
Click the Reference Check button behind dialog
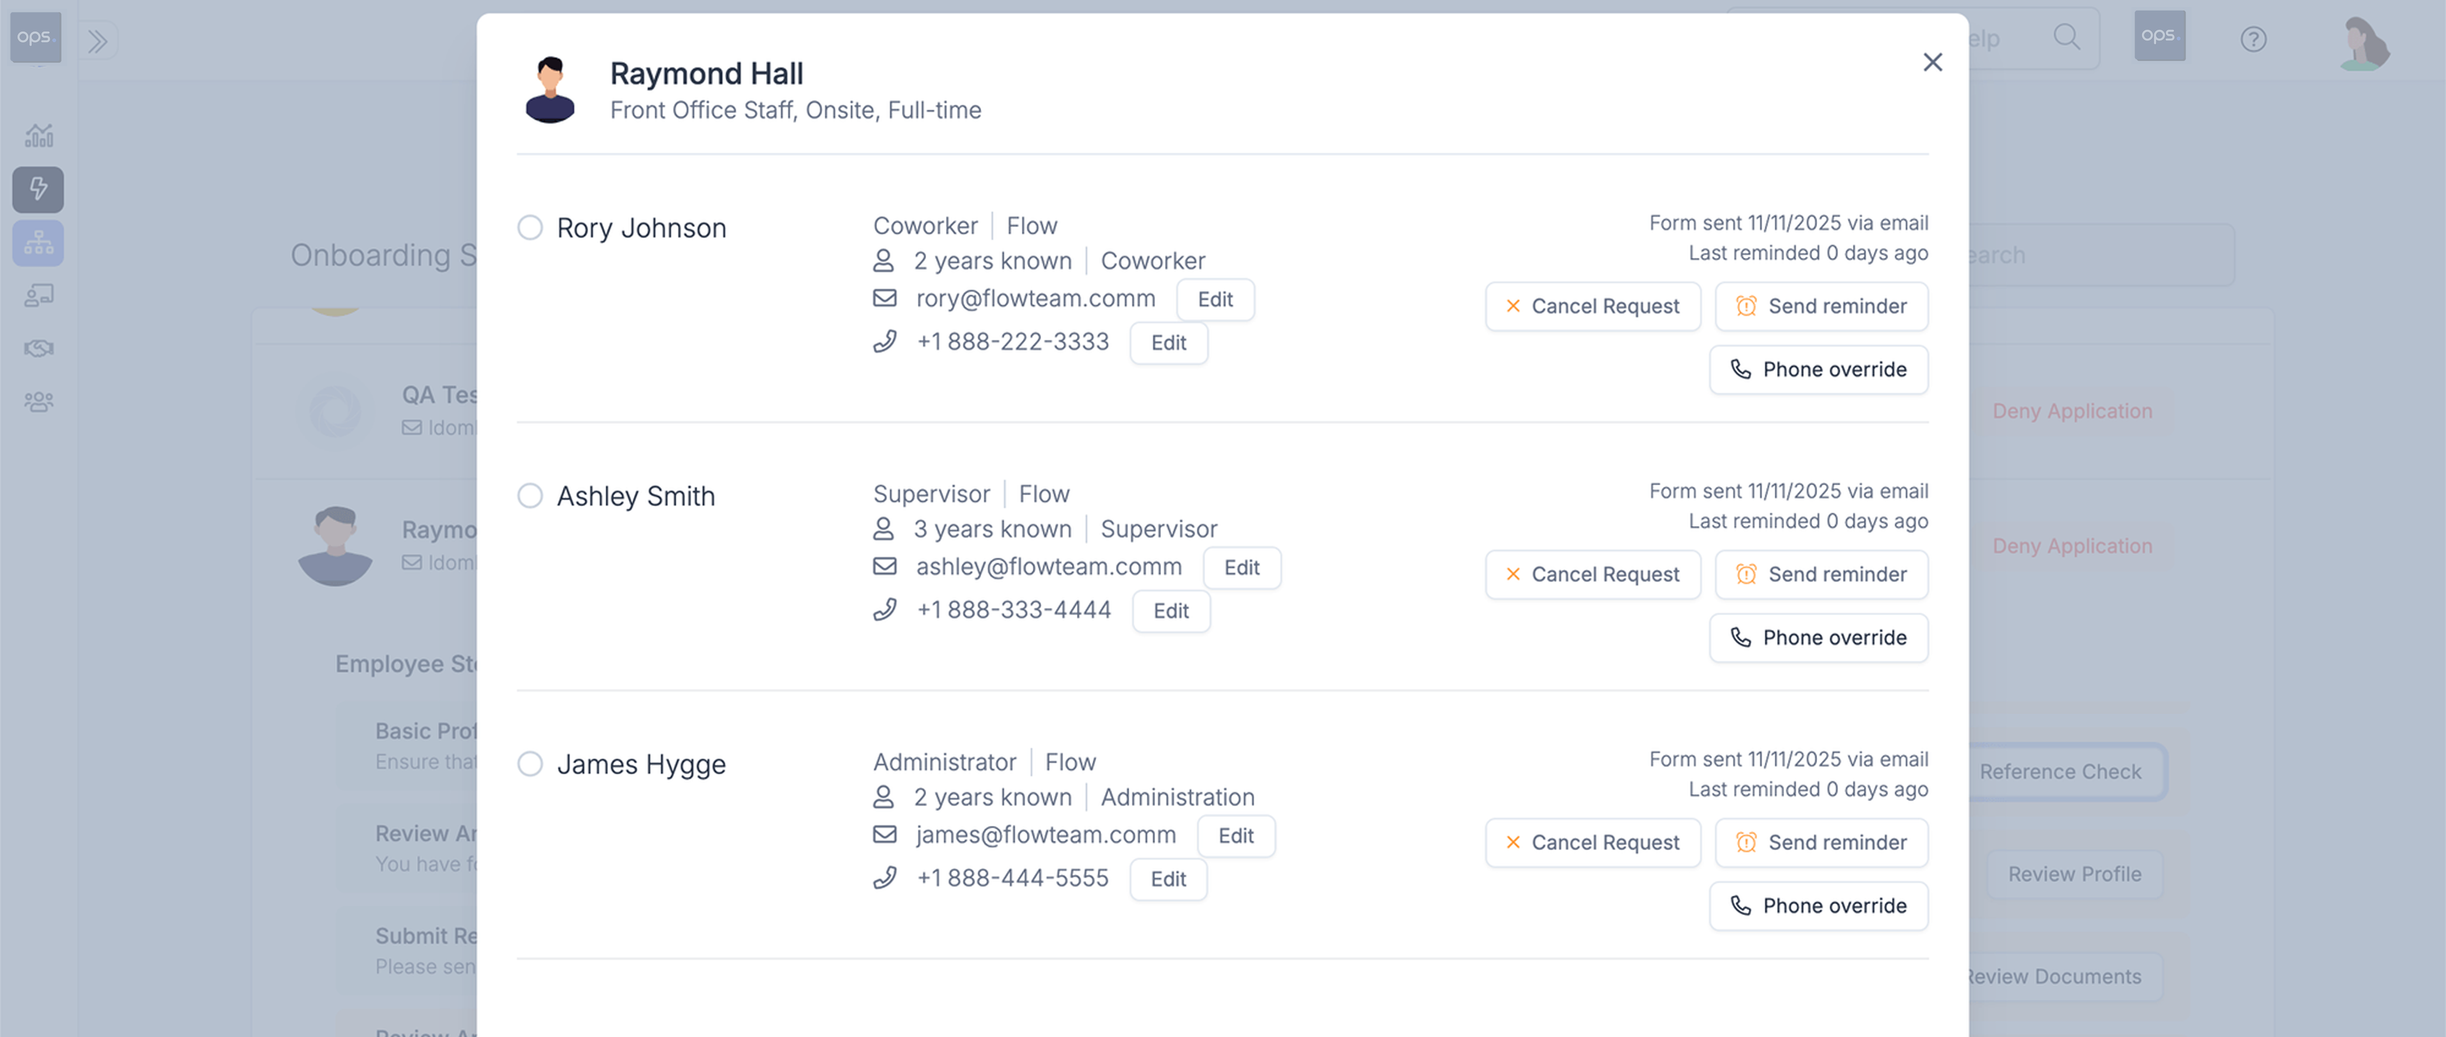pyautogui.click(x=2059, y=772)
